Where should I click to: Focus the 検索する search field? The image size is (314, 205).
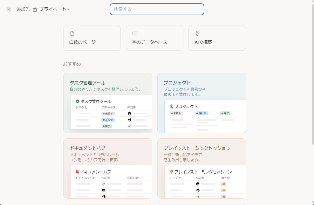tap(157, 9)
